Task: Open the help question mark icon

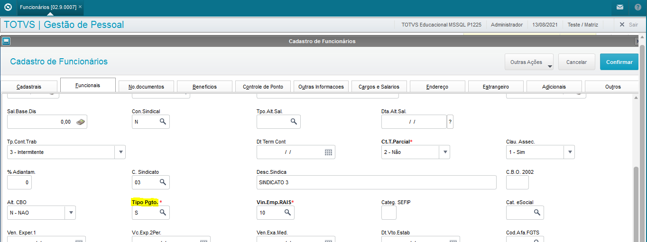Action: click(638, 7)
